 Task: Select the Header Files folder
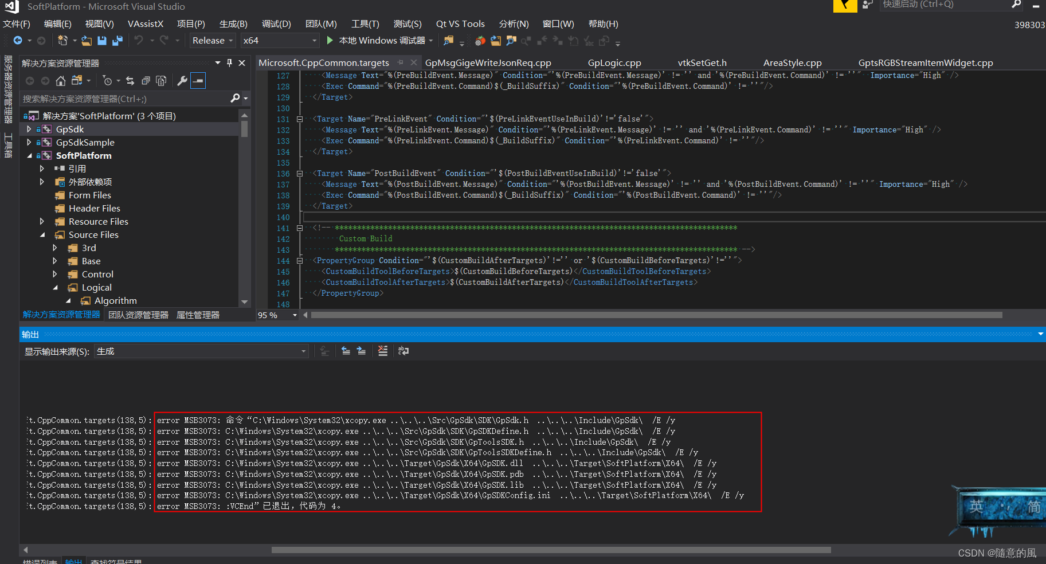click(x=94, y=209)
